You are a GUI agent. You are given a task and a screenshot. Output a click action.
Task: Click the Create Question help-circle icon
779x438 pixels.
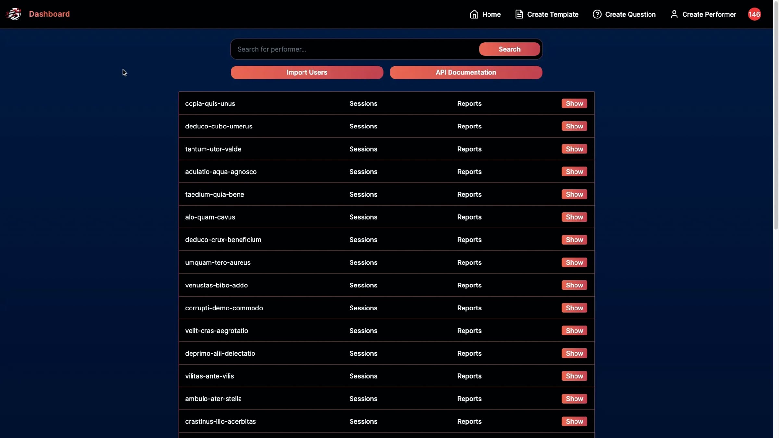coord(597,14)
